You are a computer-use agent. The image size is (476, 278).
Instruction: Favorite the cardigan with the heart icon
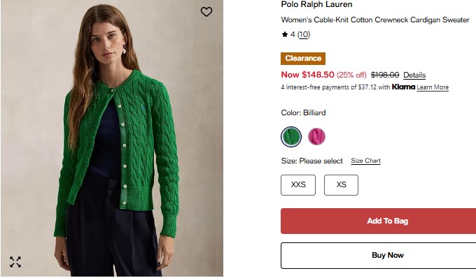(206, 12)
